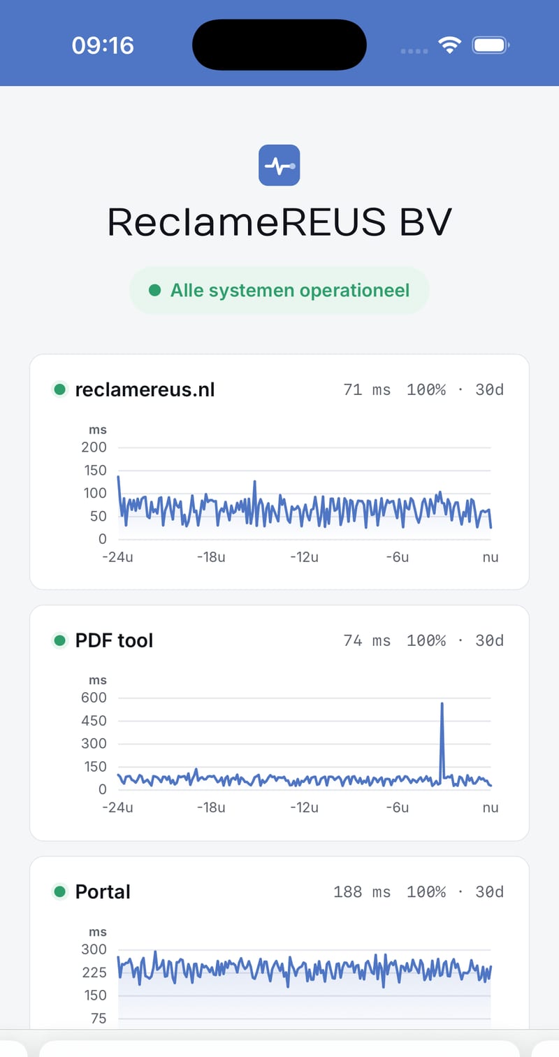
Task: Tap the ReclameREUS BV heading
Action: click(279, 222)
